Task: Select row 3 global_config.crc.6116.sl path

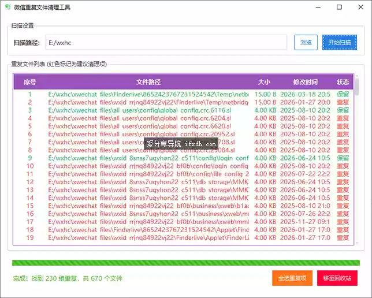Action: pos(140,110)
